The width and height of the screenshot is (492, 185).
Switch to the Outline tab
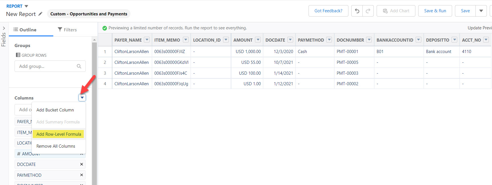click(x=25, y=30)
